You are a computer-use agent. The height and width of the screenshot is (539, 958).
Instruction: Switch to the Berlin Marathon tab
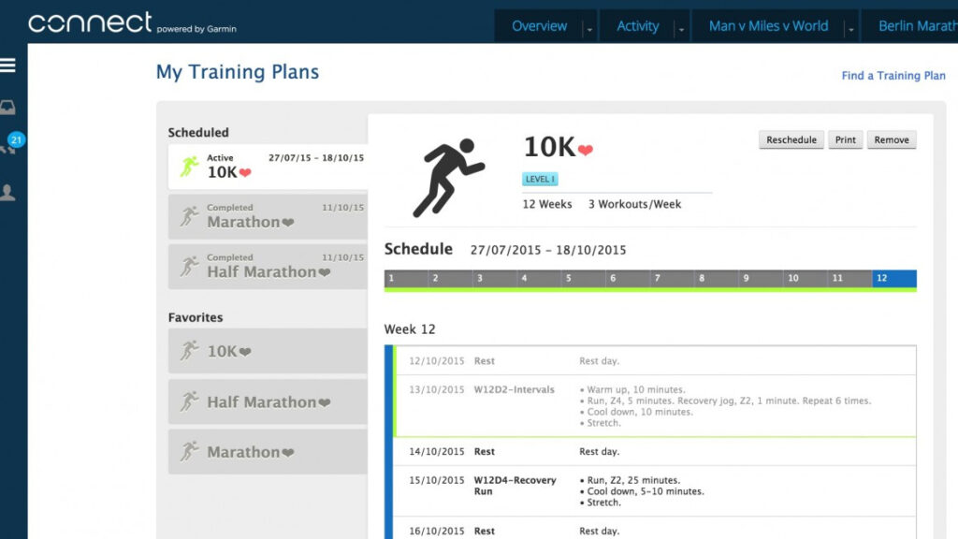(919, 26)
